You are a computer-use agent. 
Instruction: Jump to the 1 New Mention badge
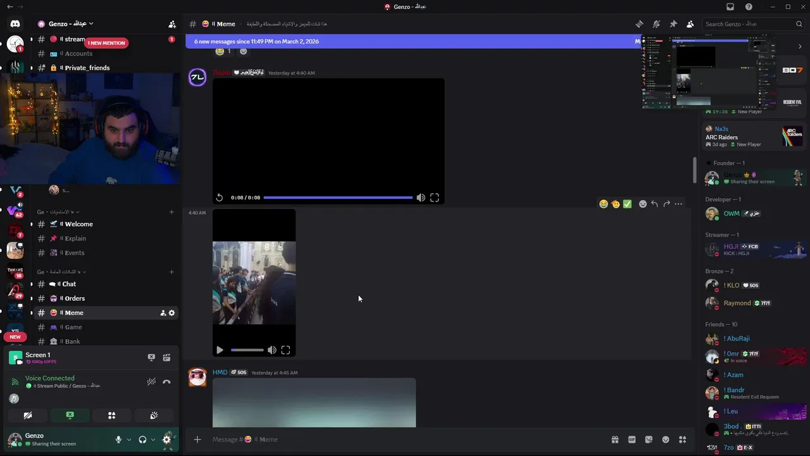pos(106,43)
